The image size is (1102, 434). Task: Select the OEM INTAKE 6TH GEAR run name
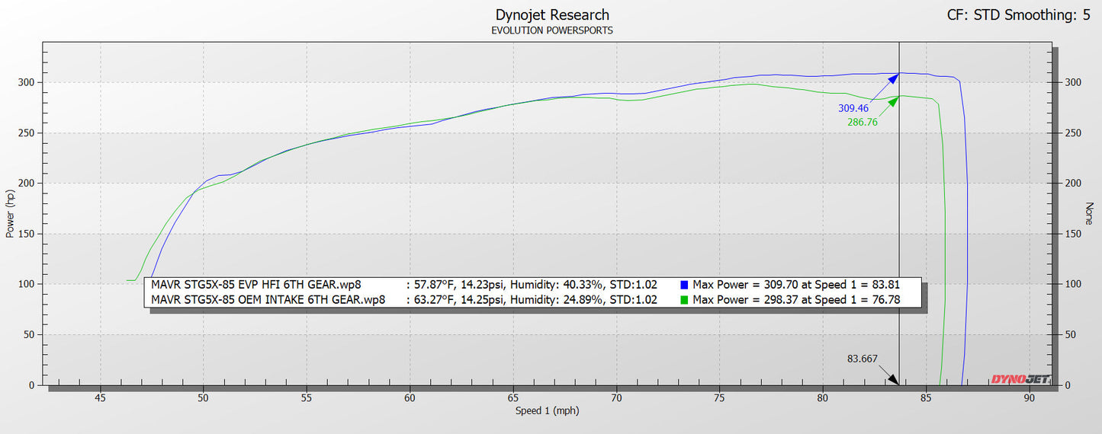tap(268, 300)
